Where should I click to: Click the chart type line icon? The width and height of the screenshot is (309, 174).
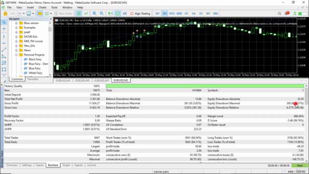20,14
